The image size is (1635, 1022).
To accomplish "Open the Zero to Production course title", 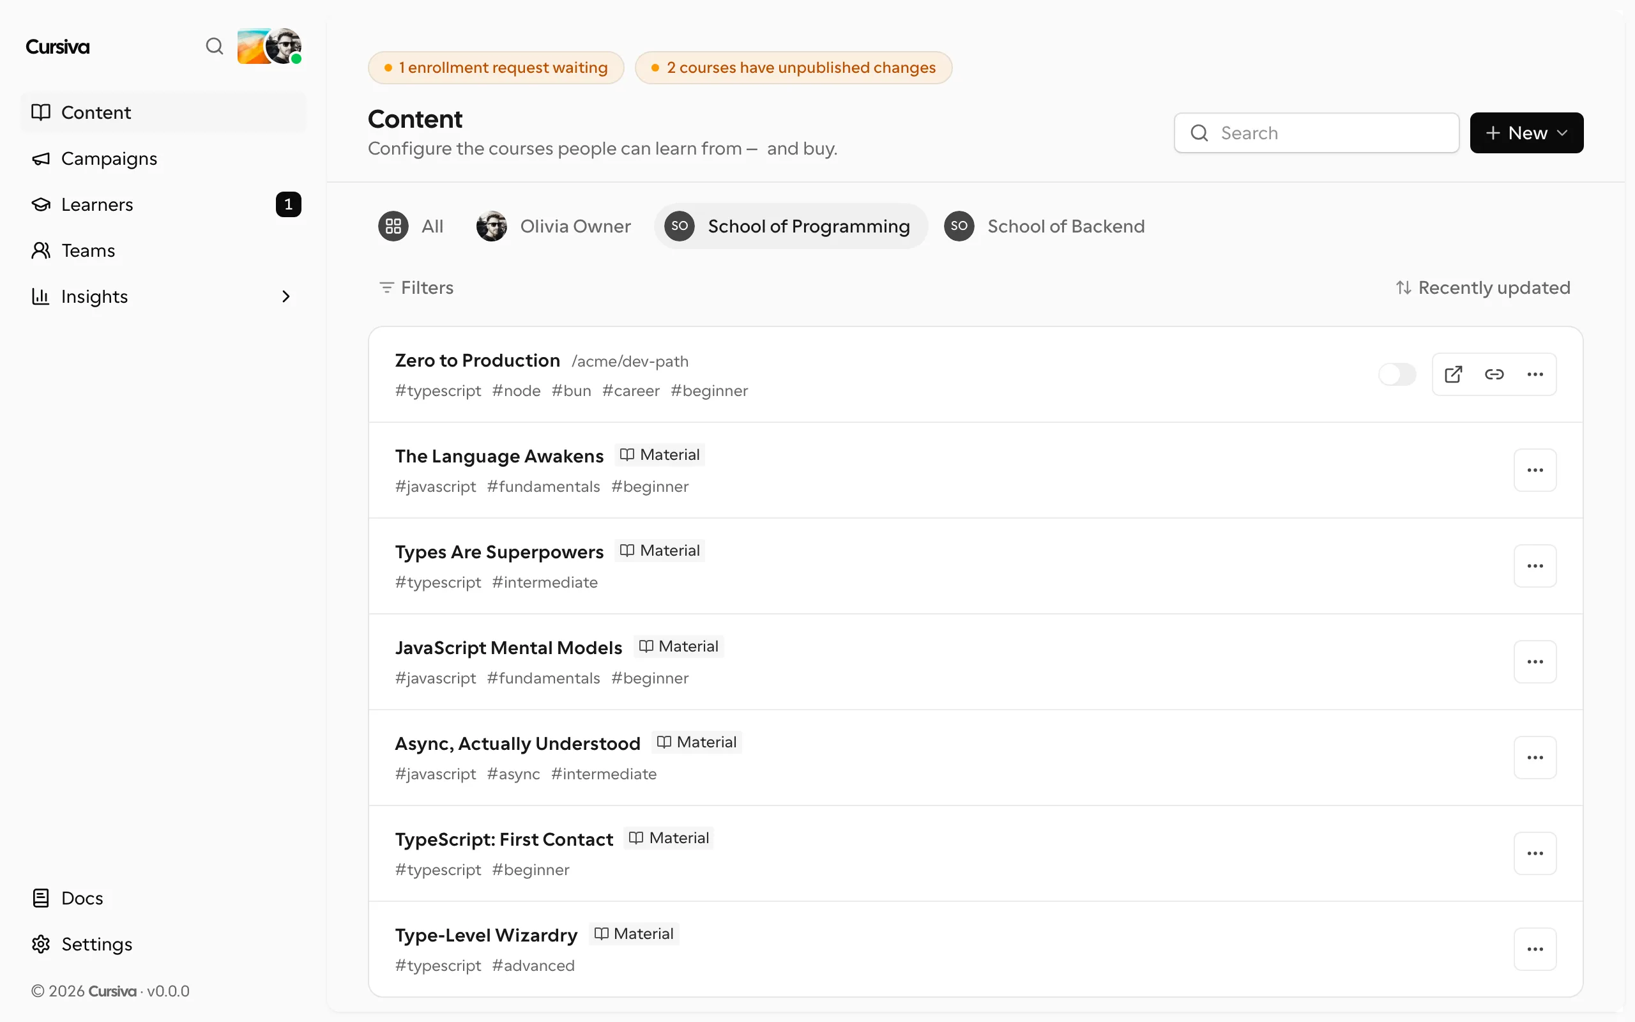I will [477, 360].
